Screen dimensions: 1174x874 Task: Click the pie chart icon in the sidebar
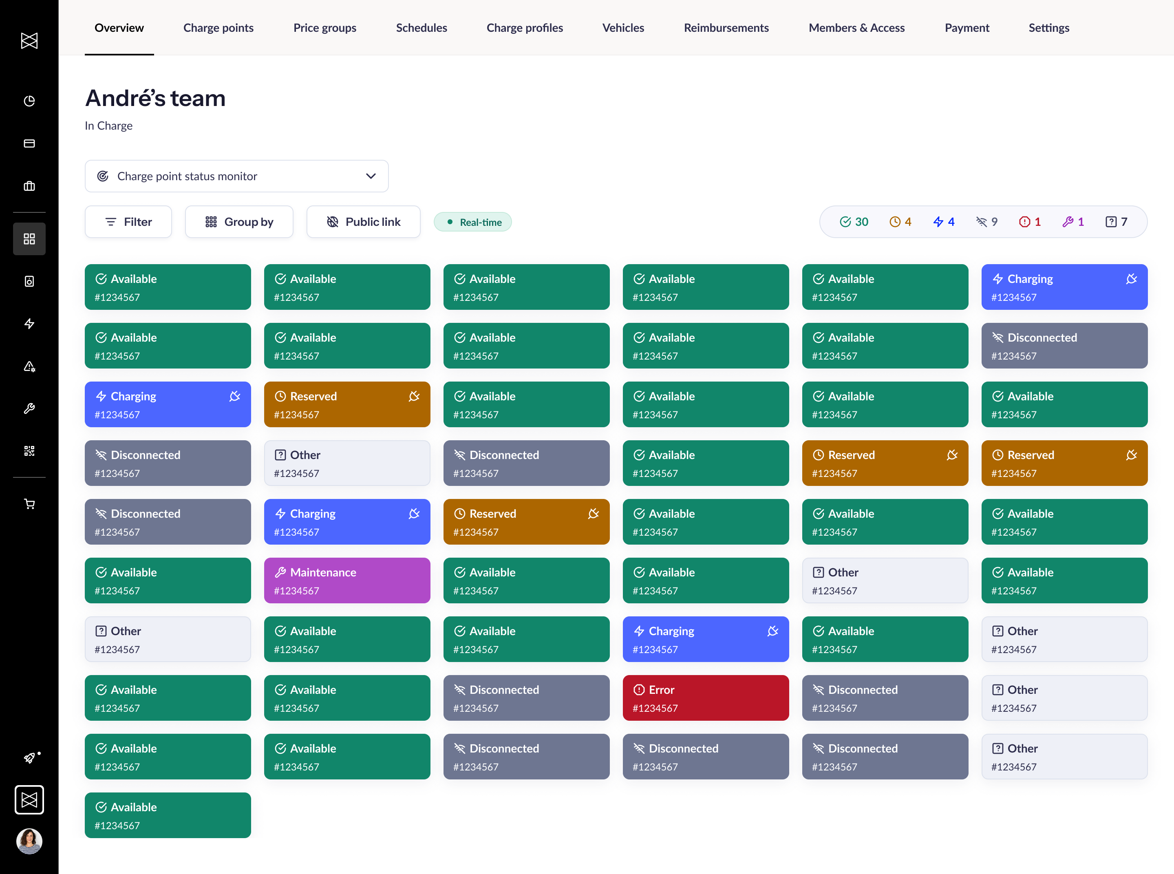coord(29,101)
